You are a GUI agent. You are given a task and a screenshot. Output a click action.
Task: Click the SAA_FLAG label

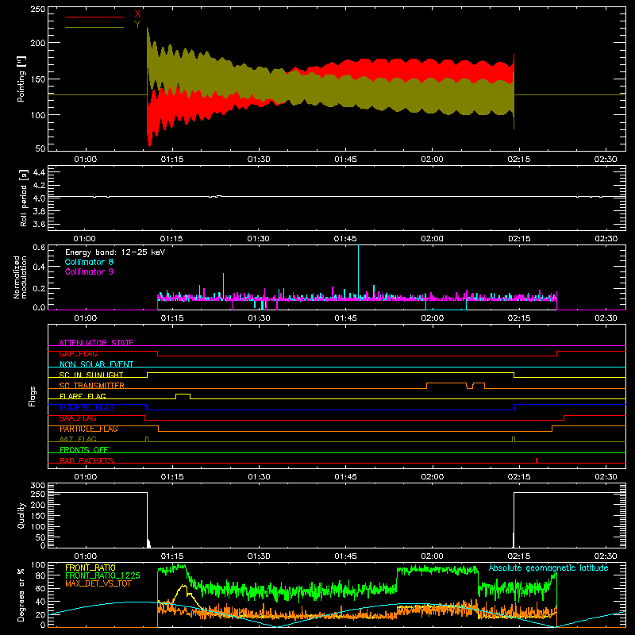(78, 418)
